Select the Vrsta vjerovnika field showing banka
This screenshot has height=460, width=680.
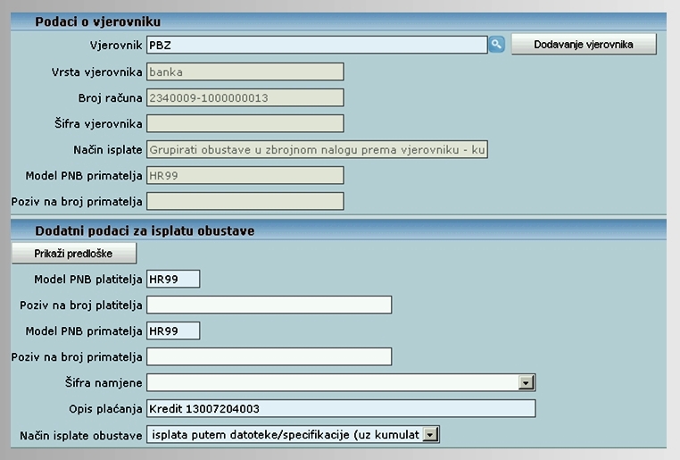coord(245,72)
